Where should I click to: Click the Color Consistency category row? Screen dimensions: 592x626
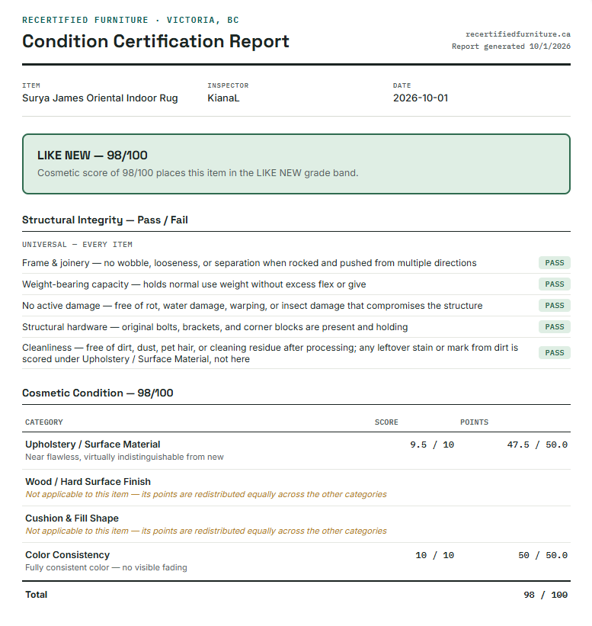[x=296, y=561]
